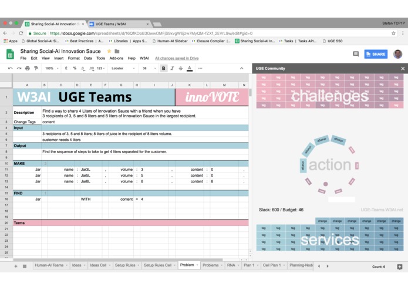This screenshot has width=408, height=290.
Task: Open the 123 number format dropdown
Action: pyautogui.click(x=100, y=69)
